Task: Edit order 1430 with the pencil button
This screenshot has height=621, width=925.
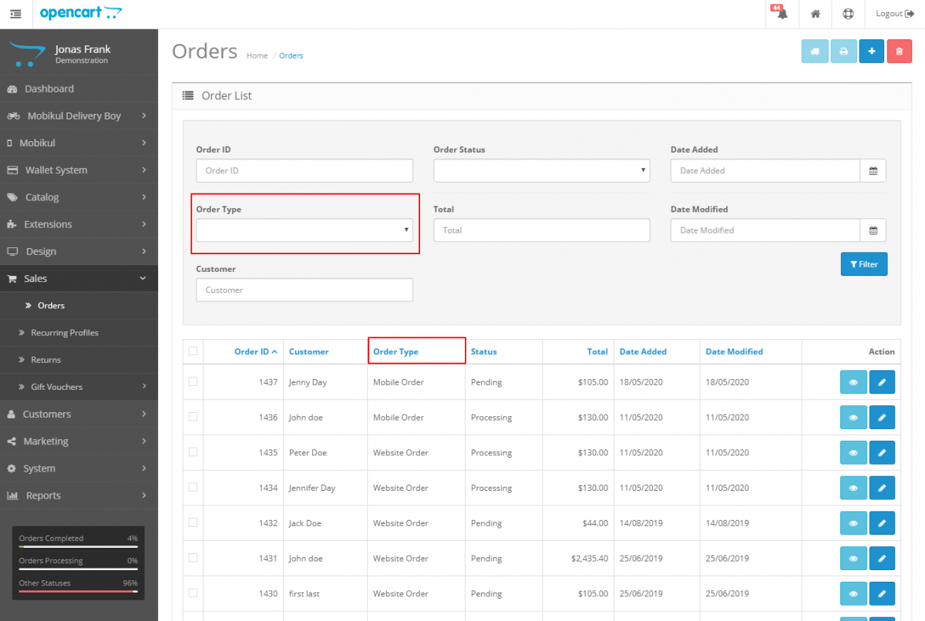Action: (882, 594)
